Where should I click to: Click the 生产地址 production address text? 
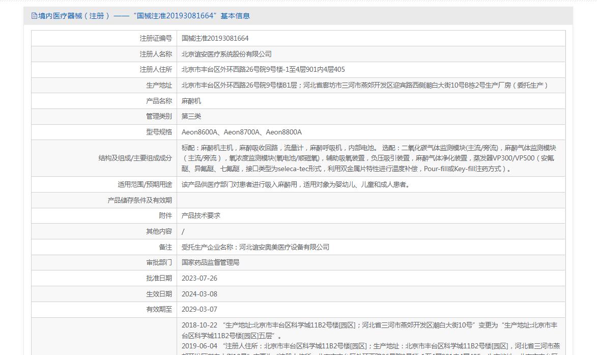tap(365, 85)
